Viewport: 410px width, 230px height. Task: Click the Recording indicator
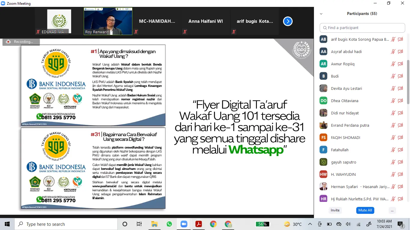pyautogui.click(x=21, y=42)
